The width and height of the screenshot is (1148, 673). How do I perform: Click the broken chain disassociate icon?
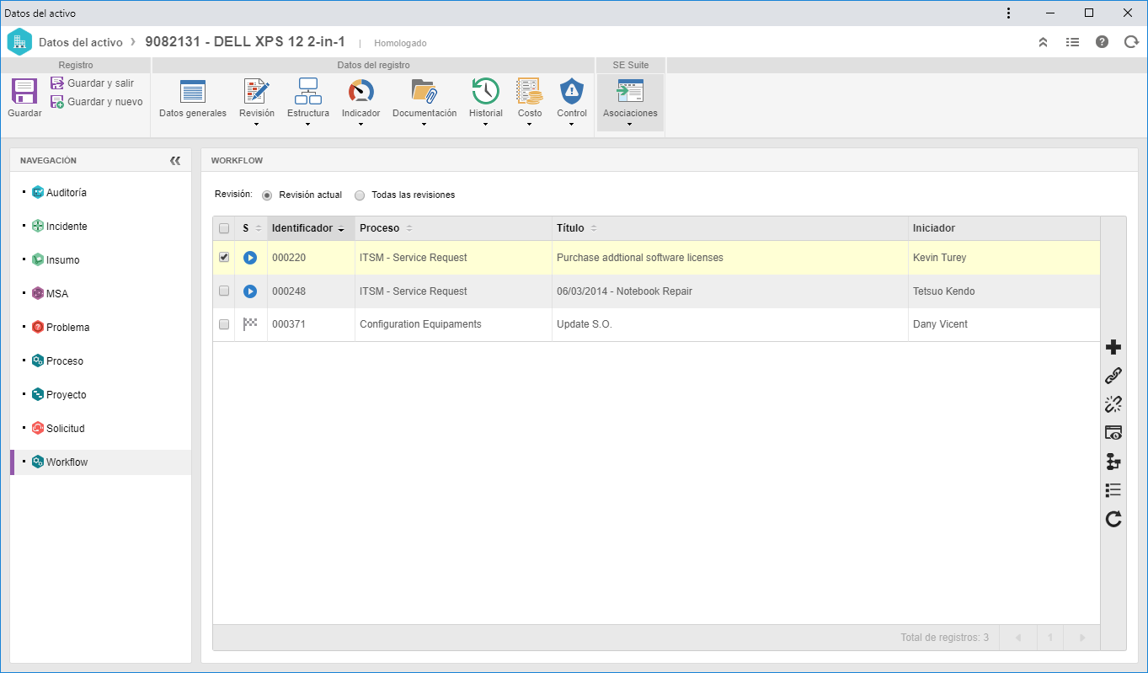pos(1113,404)
